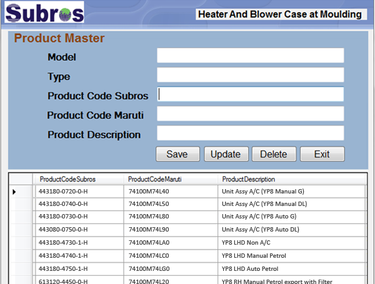Select cell 443180-0740-0-H

(x=79, y=204)
